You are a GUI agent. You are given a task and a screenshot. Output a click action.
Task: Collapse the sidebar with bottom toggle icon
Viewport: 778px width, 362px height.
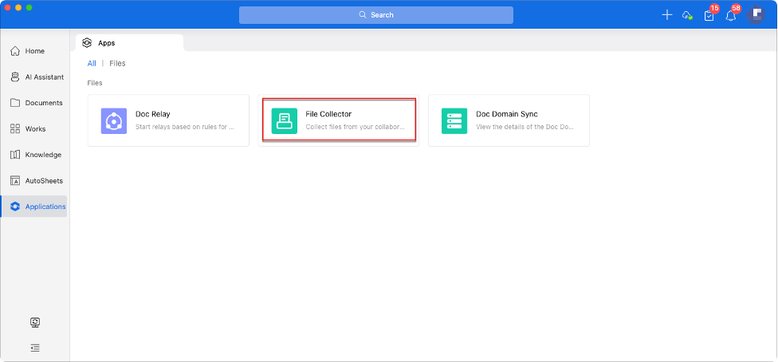(35, 348)
